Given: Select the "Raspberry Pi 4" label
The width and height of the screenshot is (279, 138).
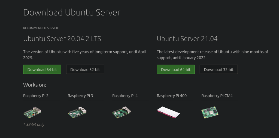Looking at the screenshot, I should [125, 96].
